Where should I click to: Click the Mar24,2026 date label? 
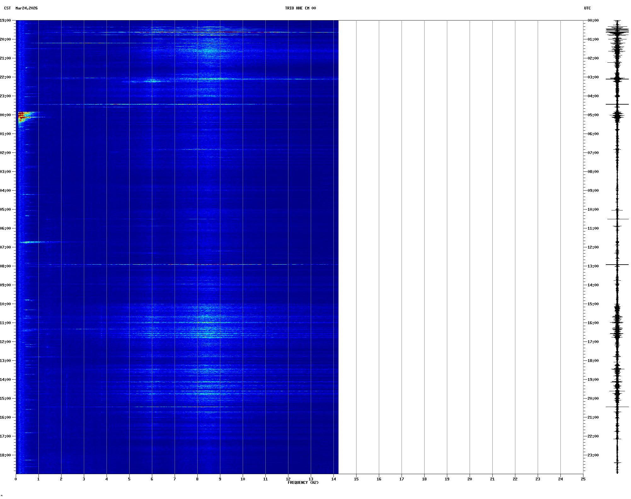pos(26,8)
